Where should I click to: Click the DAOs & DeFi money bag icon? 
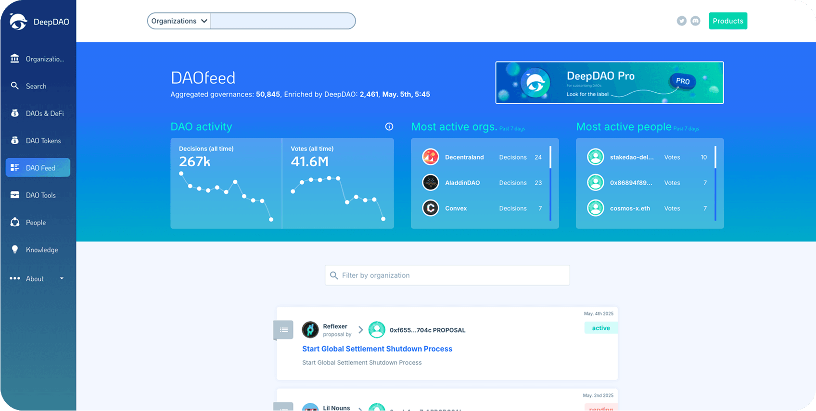click(15, 113)
